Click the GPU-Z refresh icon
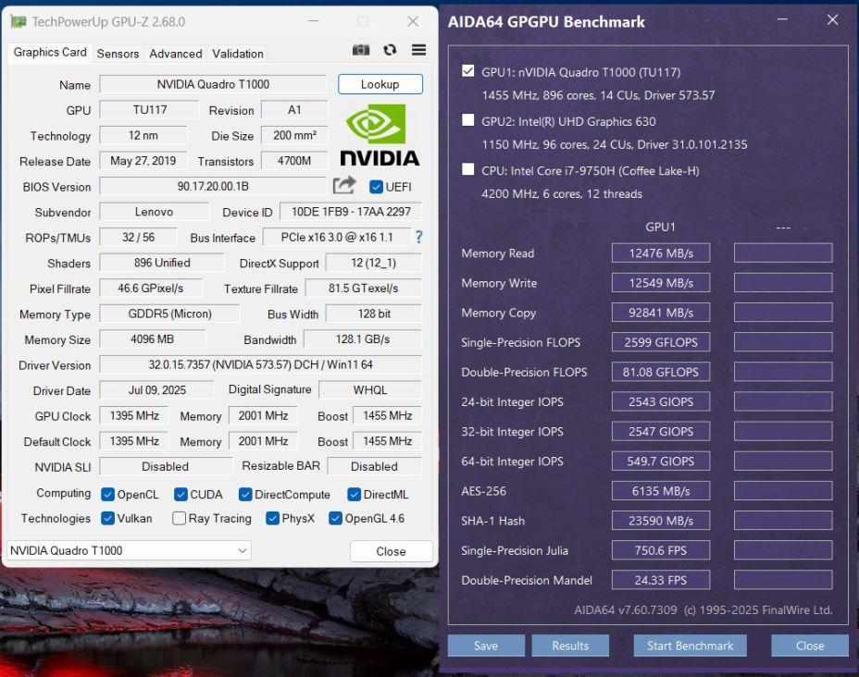This screenshot has width=859, height=677. click(x=390, y=50)
